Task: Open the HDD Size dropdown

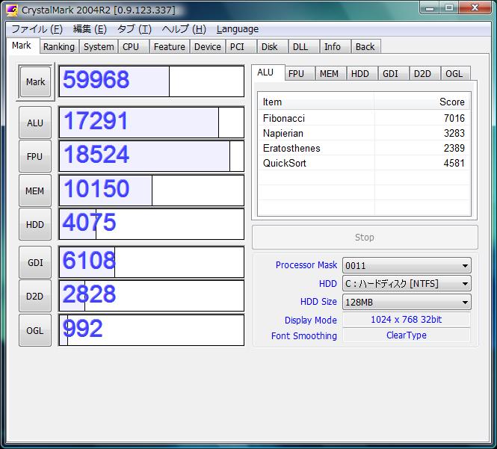Action: click(407, 302)
